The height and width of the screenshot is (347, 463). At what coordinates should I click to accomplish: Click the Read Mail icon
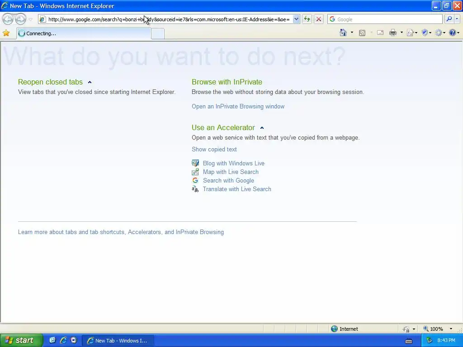(x=380, y=33)
